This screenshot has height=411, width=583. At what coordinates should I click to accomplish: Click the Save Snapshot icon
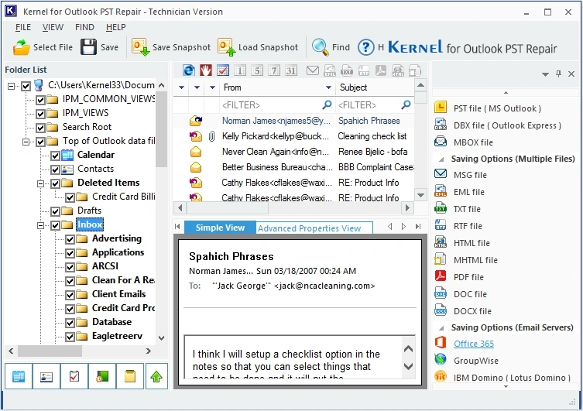(141, 47)
